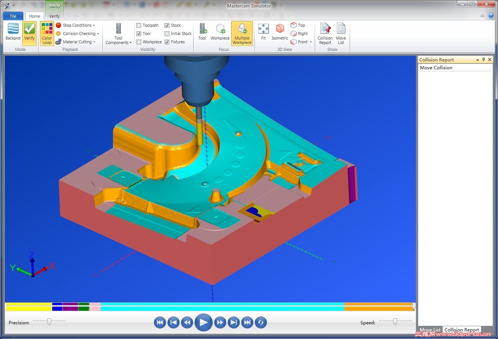
Task: Switch to the Move List bottom tab
Action: click(x=430, y=330)
